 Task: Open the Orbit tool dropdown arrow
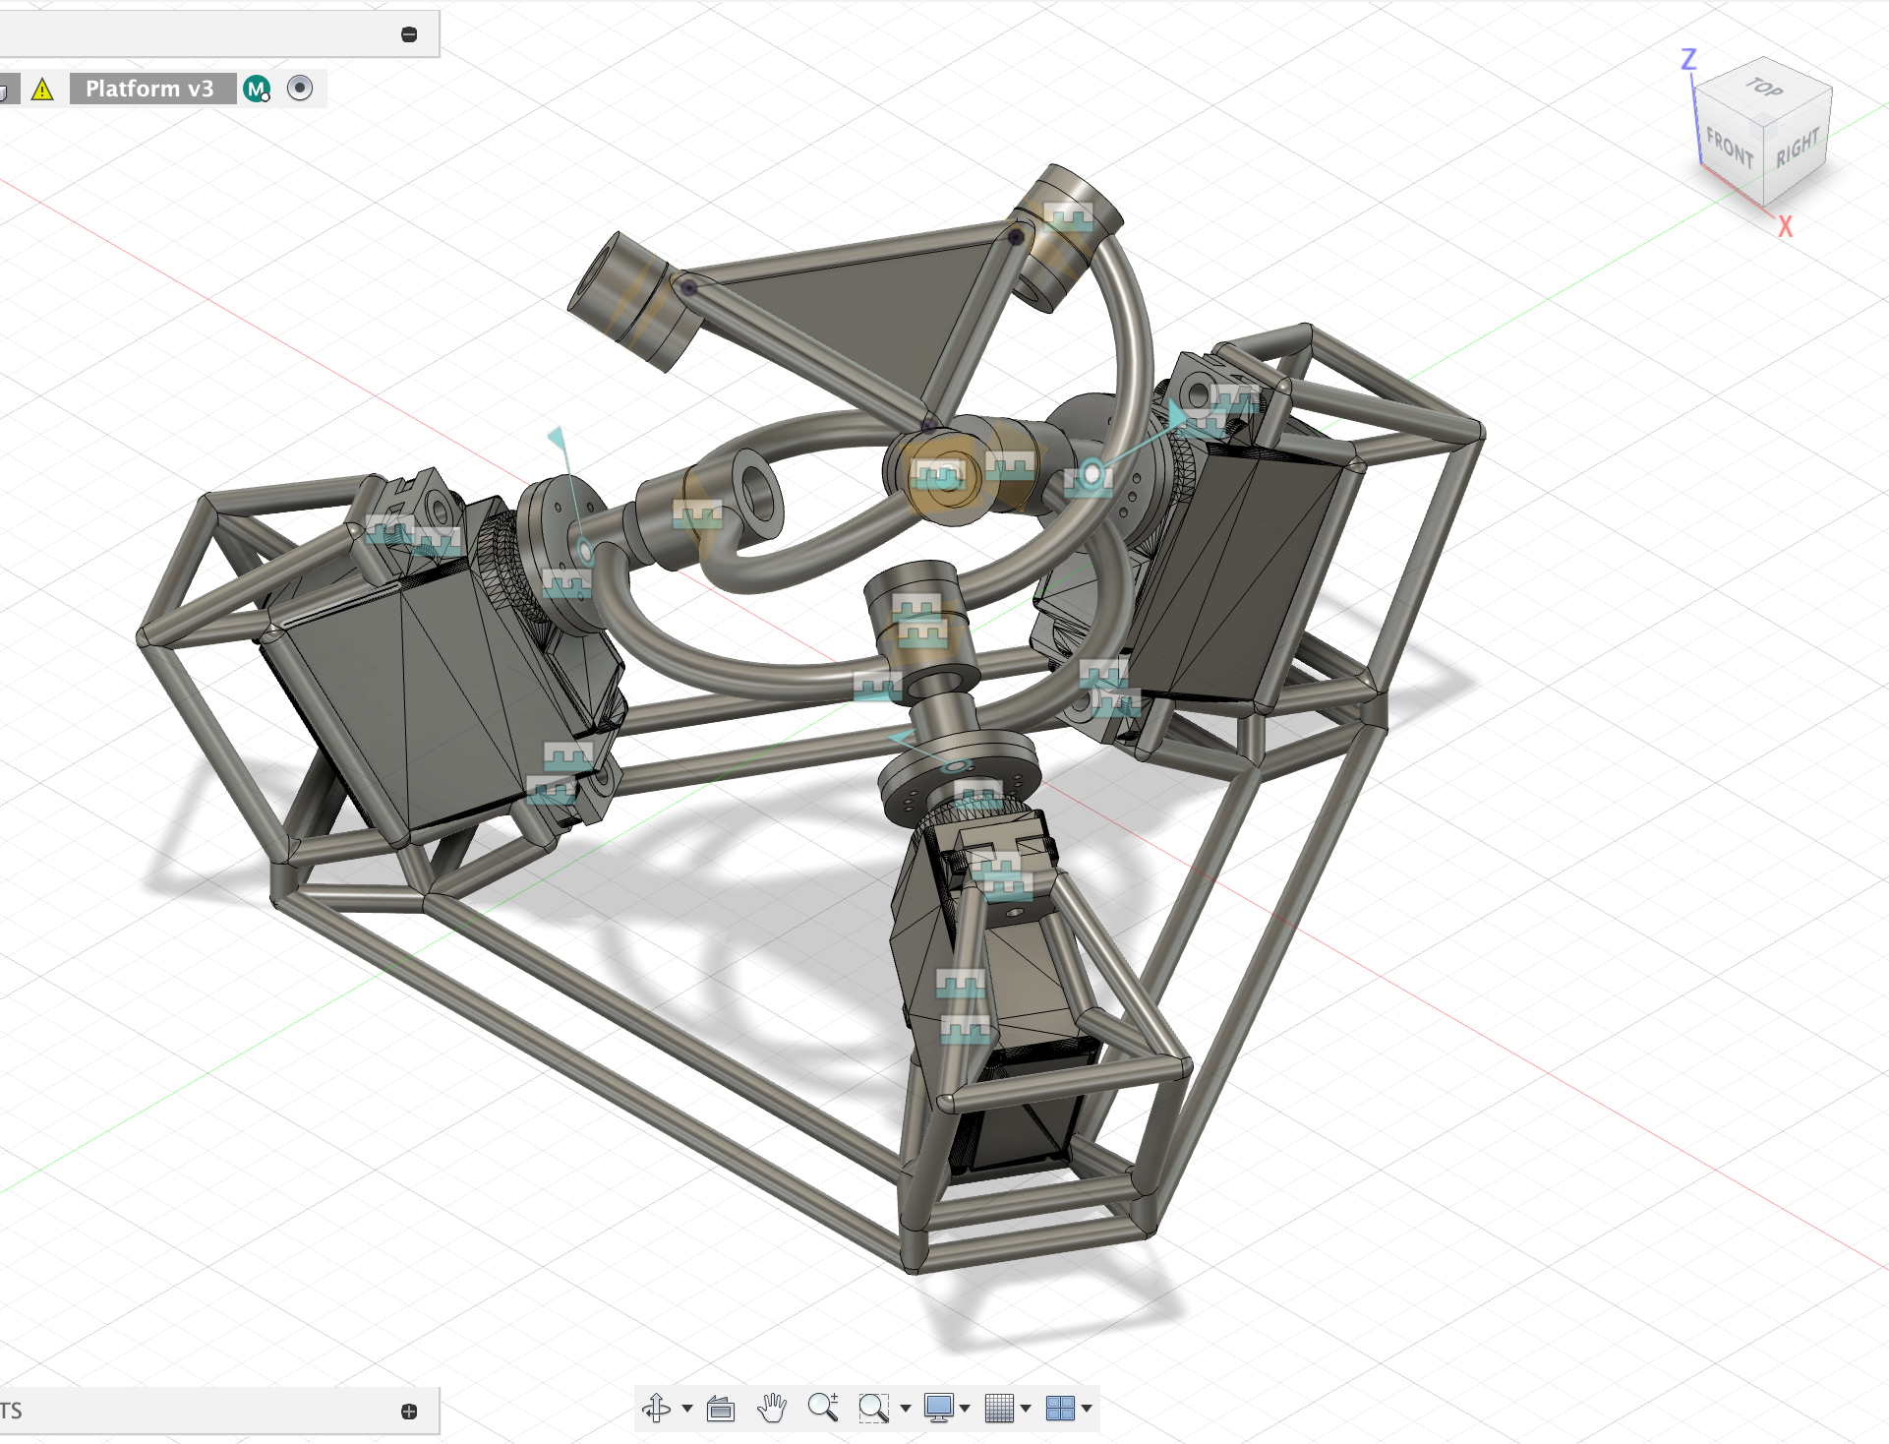[687, 1409]
